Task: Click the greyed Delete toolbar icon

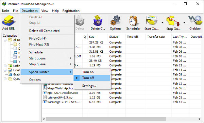Action: [80, 21]
